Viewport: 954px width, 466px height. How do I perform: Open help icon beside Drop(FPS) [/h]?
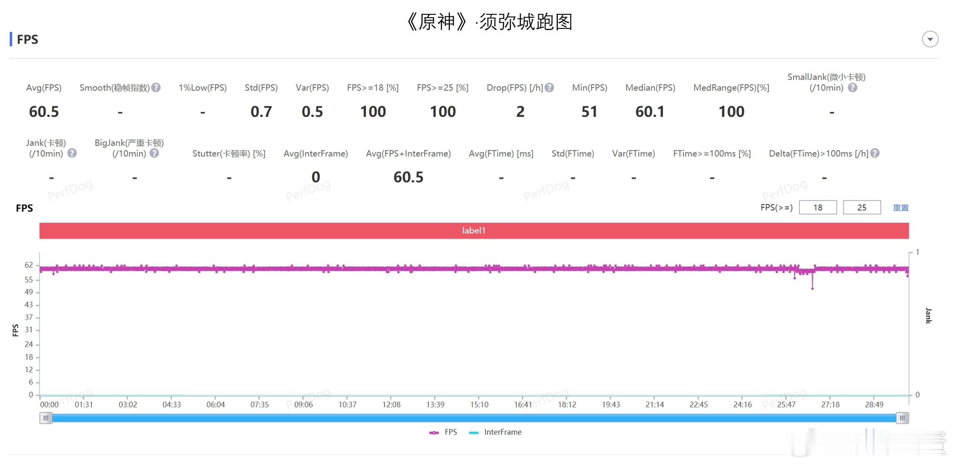click(x=550, y=87)
